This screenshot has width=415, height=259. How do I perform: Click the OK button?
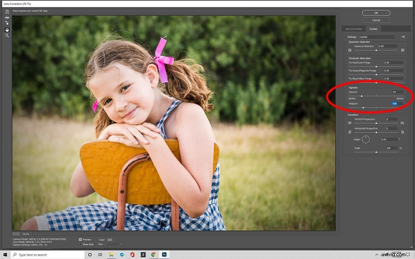376,13
